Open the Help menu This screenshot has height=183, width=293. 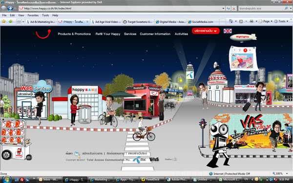click(55, 15)
